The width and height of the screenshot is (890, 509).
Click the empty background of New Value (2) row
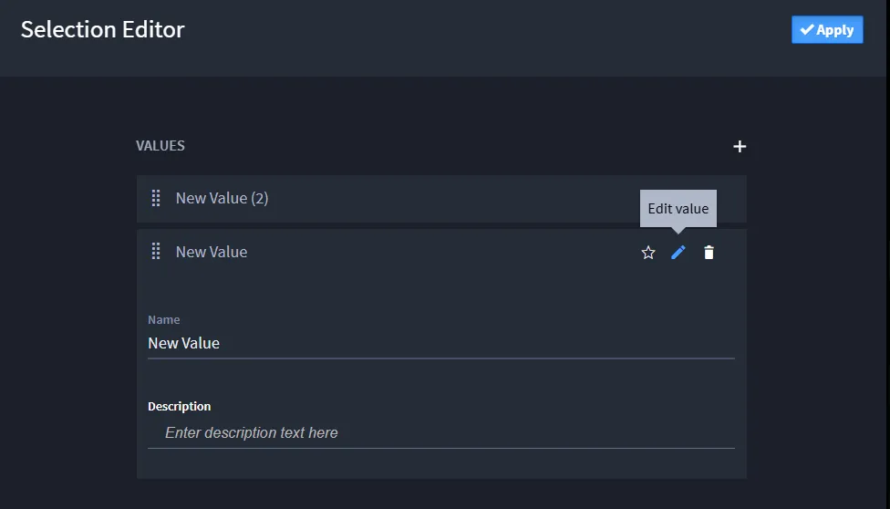pyautogui.click(x=454, y=198)
